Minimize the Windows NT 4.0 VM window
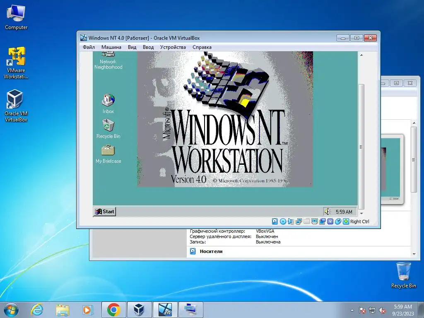 (x=343, y=38)
